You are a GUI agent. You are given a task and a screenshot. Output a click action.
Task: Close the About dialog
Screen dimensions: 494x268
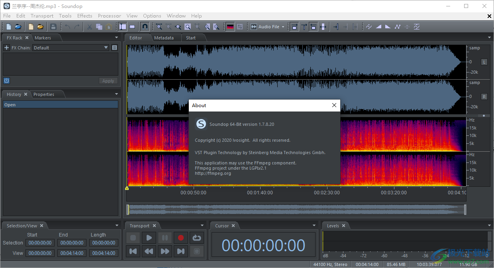334,105
